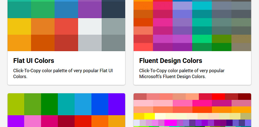Pick the yellow swatch in Flat UI Colors preview
This screenshot has width=259, height=127.
[19, 26]
